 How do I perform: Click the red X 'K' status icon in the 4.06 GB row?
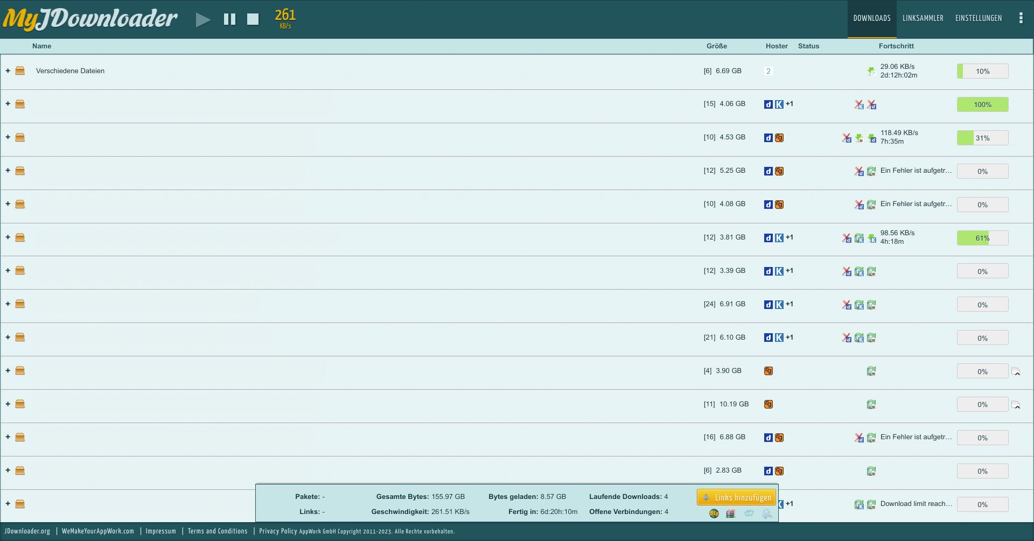coord(859,104)
